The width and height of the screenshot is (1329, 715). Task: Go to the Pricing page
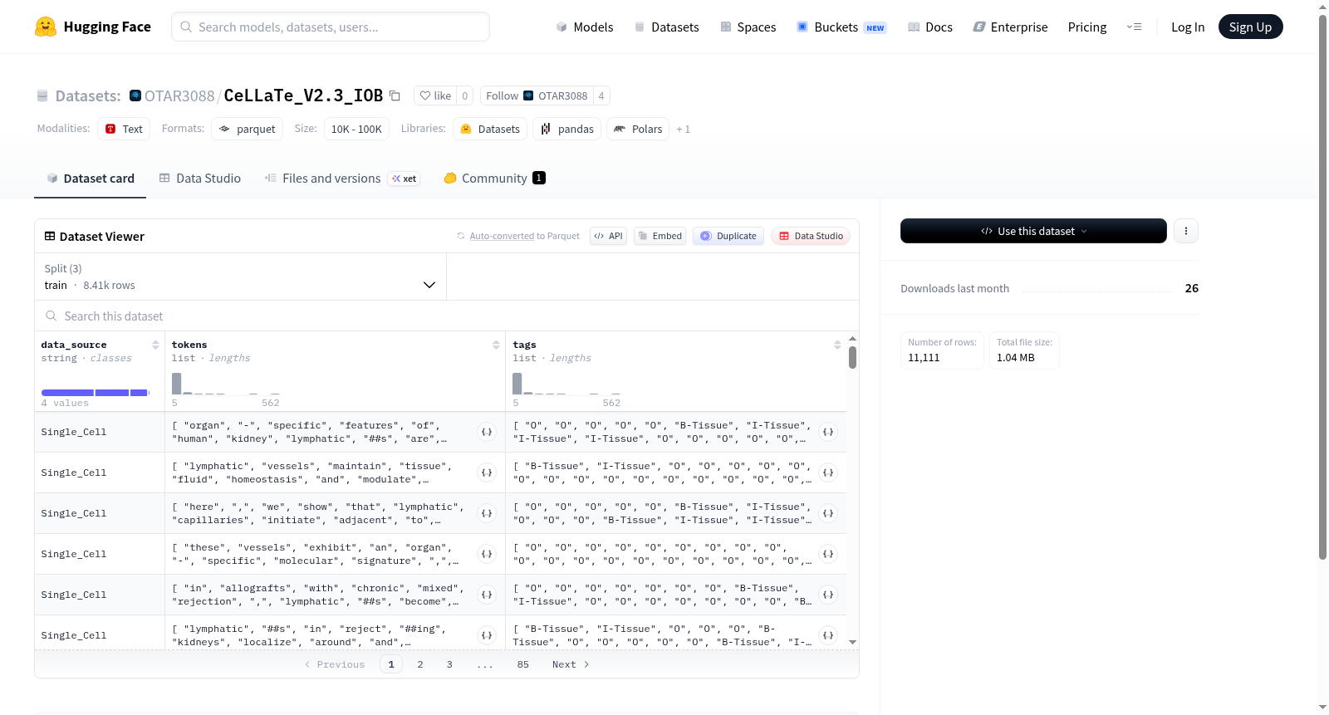pyautogui.click(x=1087, y=27)
